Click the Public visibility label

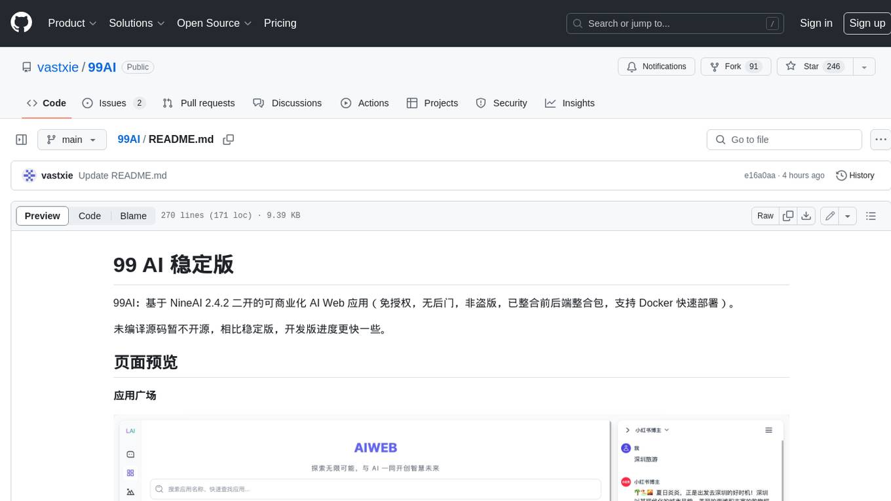138,67
